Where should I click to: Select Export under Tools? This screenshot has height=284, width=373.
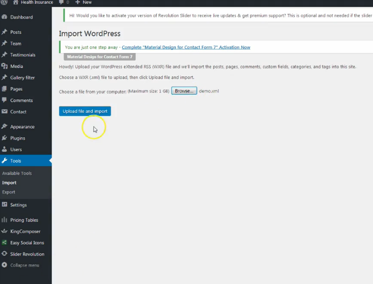9,192
